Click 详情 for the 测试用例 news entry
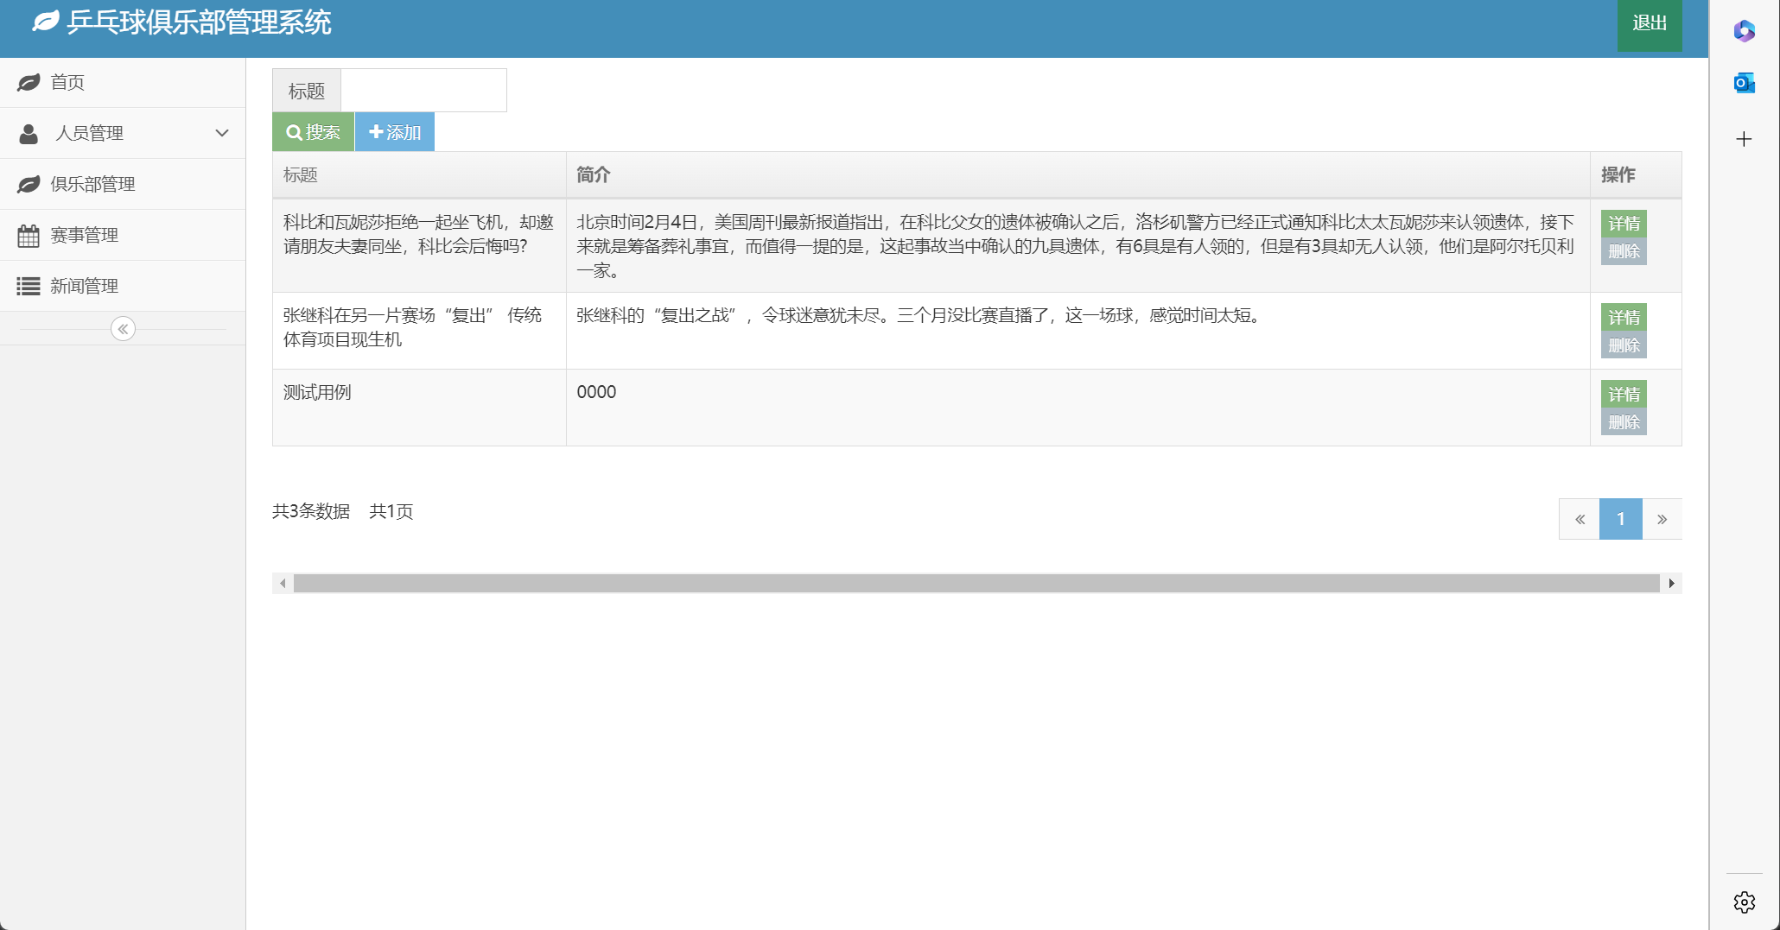Screen dimensions: 1780x930 click(x=1624, y=394)
